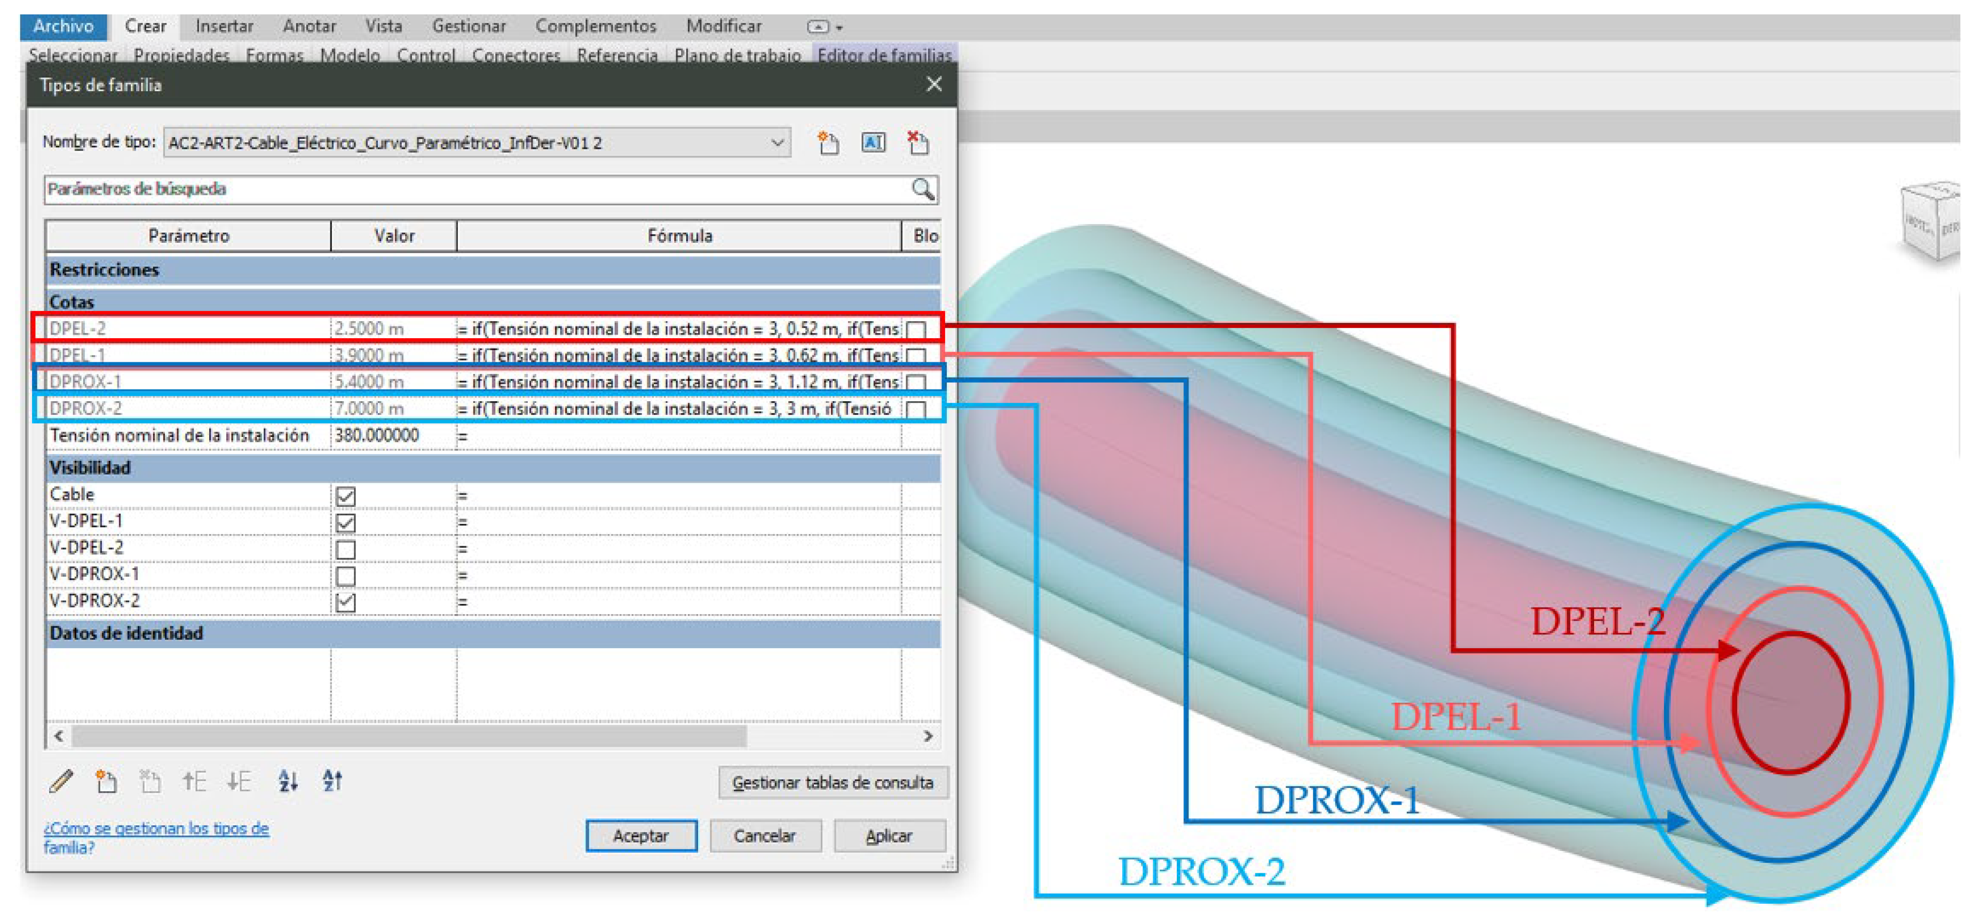Screen dimensions: 1980x923
Task: Toggle the DPEL-2 lock checkbox
Action: tap(915, 330)
